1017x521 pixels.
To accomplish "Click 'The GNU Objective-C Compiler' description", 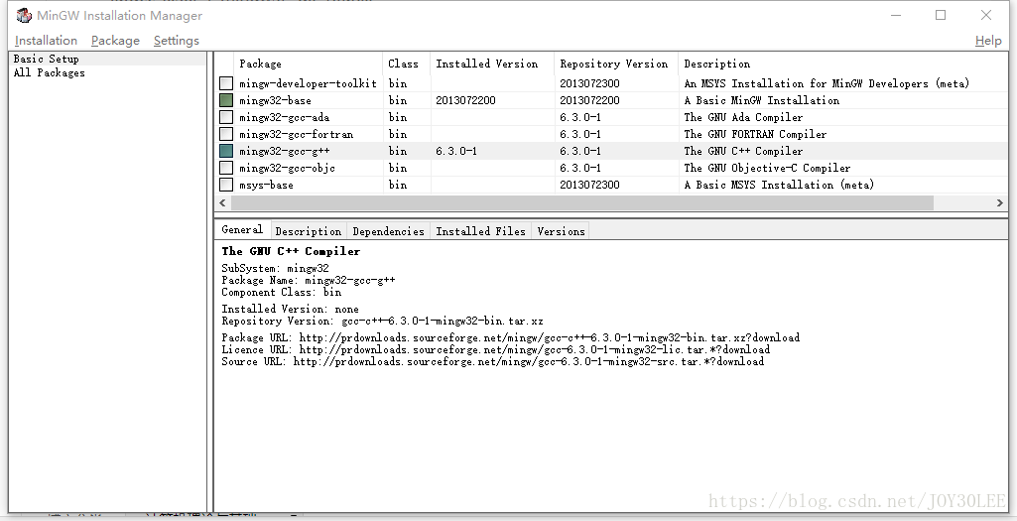I will [x=767, y=168].
